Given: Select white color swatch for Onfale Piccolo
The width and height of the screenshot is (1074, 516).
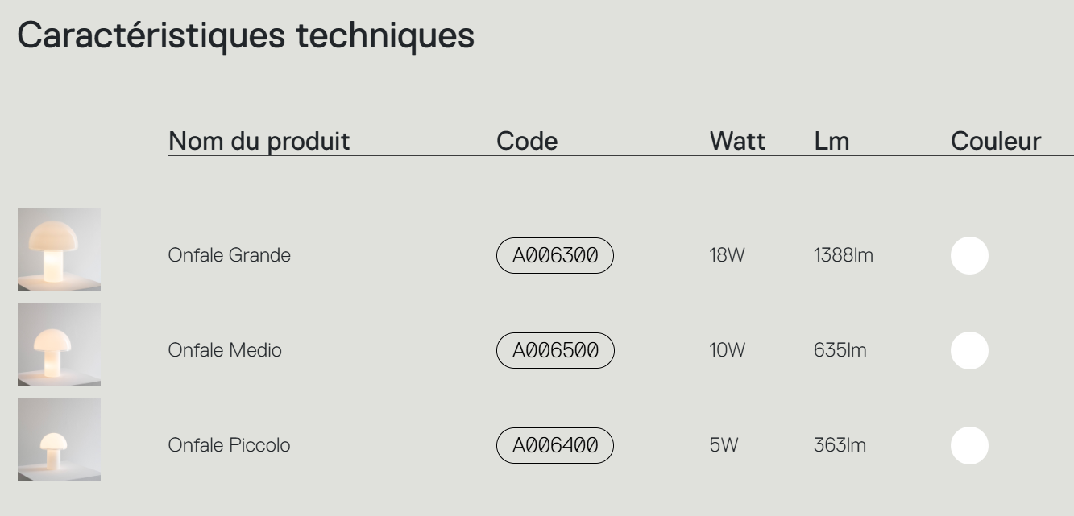Looking at the screenshot, I should (969, 445).
